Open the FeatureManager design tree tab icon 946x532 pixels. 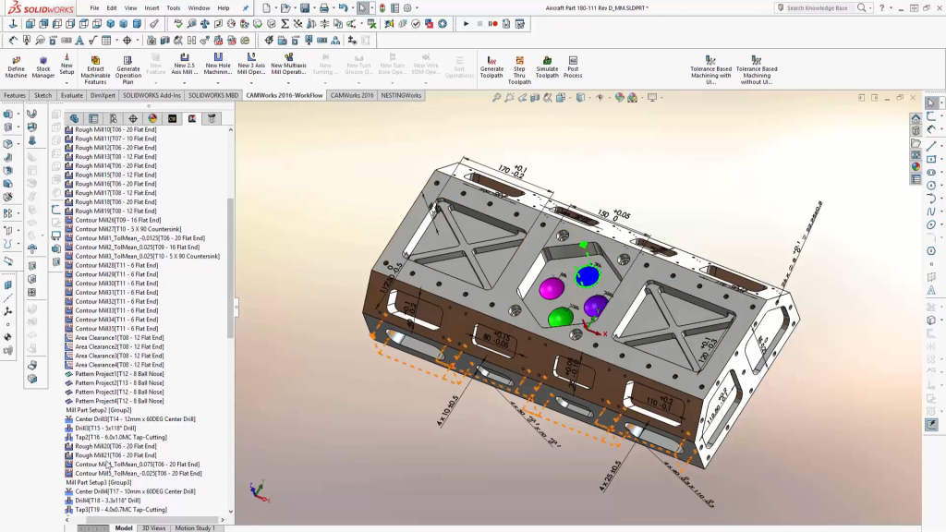click(x=74, y=119)
